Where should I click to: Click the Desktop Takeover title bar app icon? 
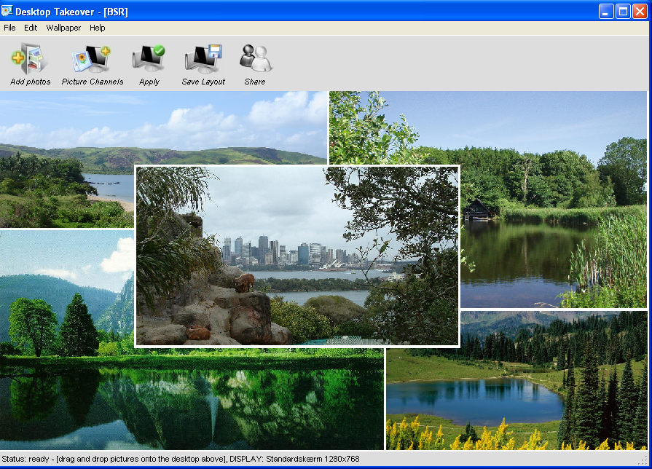[8, 11]
